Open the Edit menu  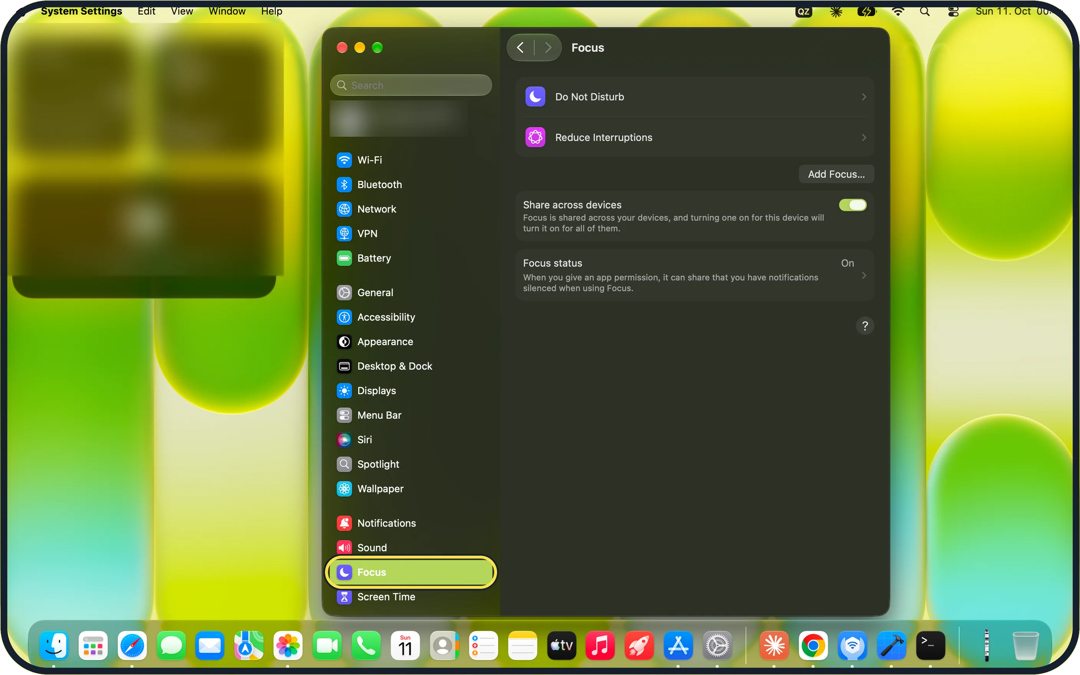146,11
